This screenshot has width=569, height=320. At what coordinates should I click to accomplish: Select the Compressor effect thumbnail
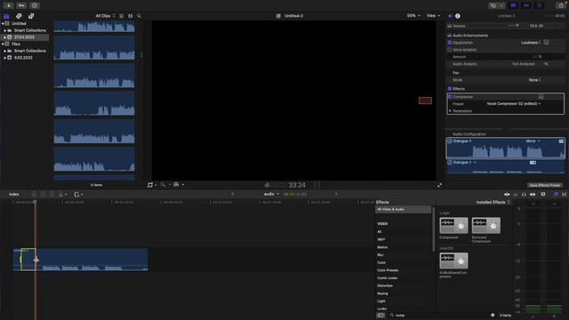coord(453,226)
